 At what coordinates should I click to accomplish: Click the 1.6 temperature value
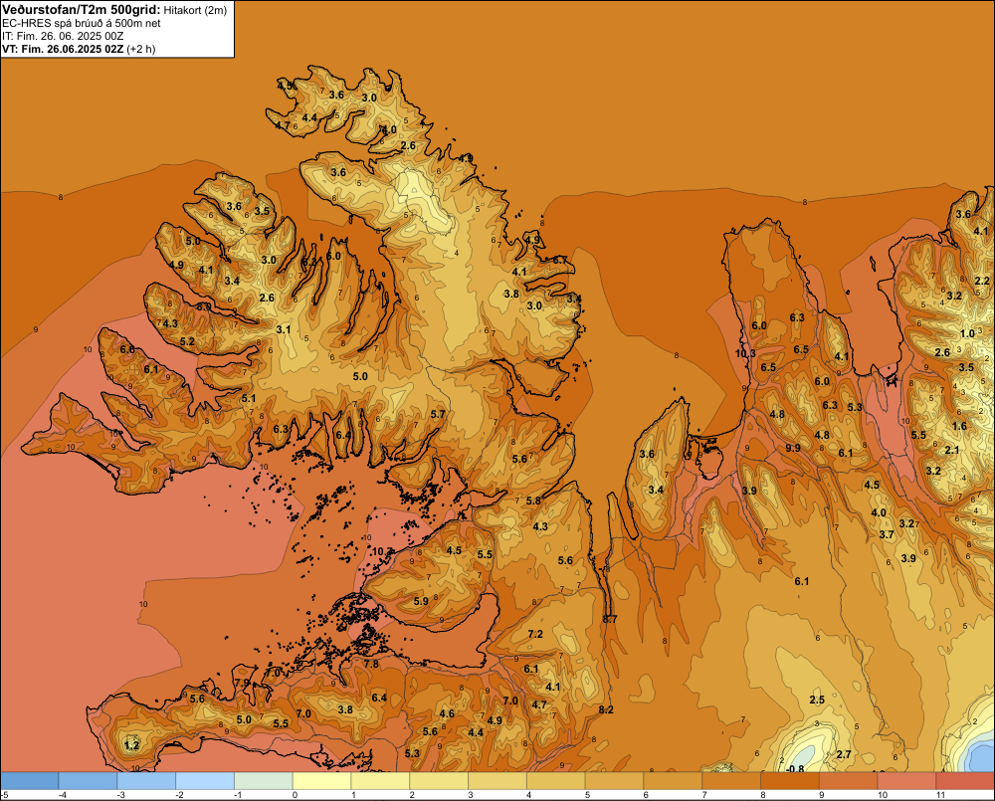[x=959, y=426]
